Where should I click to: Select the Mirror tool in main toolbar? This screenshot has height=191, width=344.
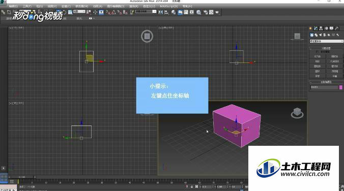pyautogui.click(x=161, y=12)
